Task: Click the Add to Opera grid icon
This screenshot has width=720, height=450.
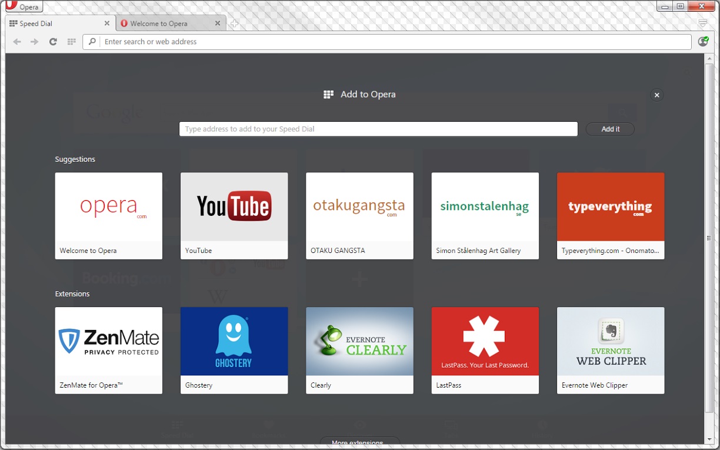Action: (x=329, y=95)
